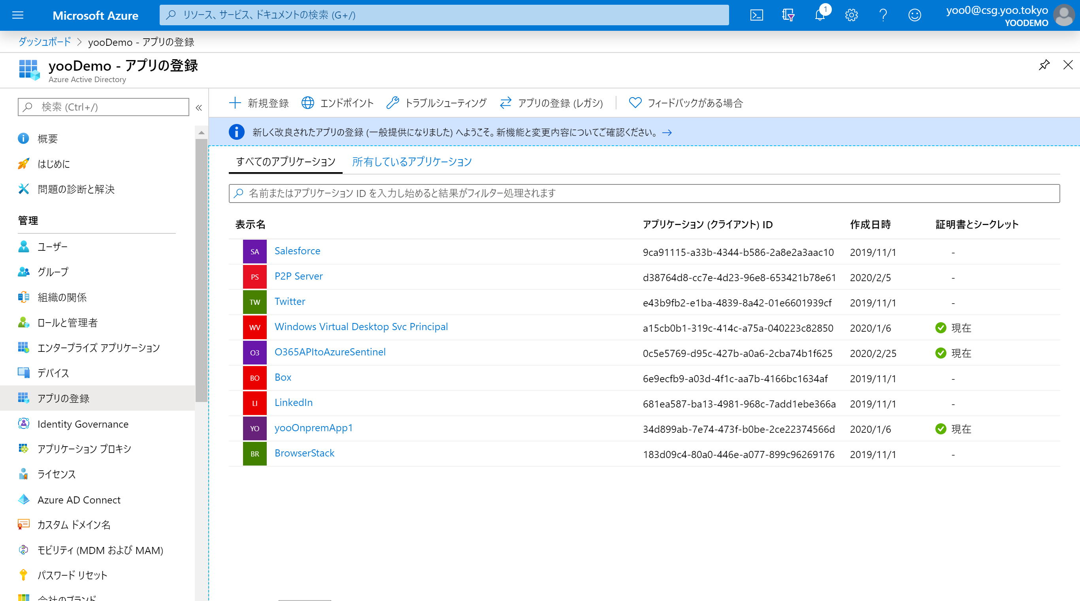Open portal settings with the gear icon
The width and height of the screenshot is (1080, 601).
[x=851, y=15]
